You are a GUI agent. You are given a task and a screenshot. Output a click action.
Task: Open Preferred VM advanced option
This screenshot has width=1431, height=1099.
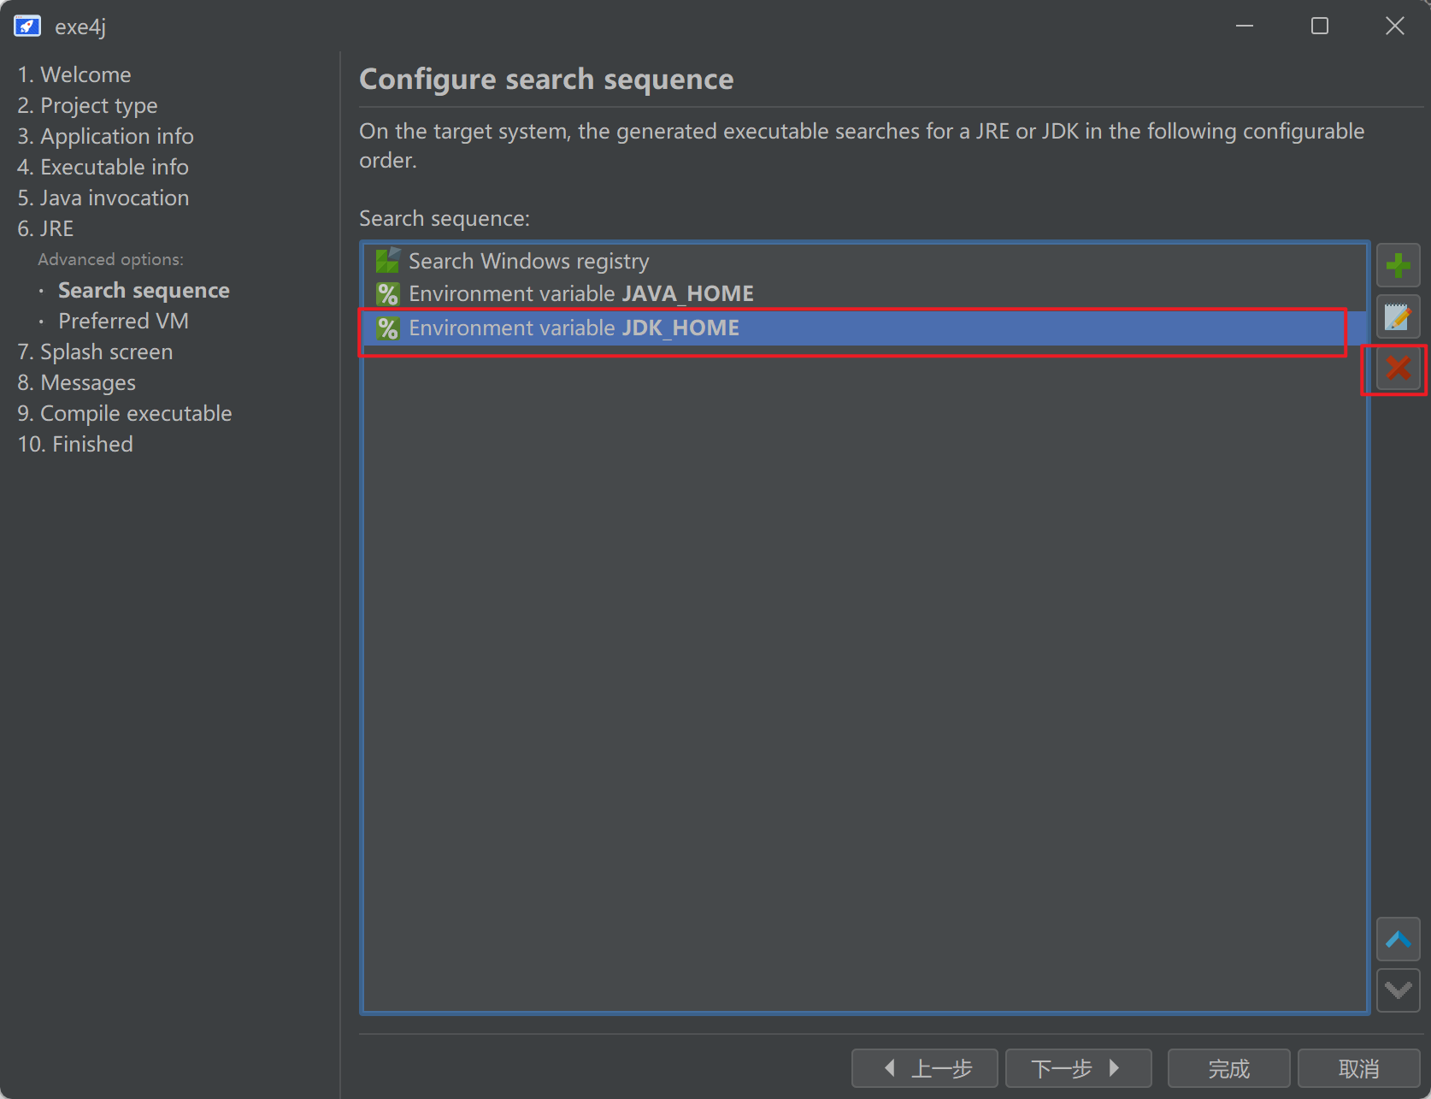pos(123,322)
